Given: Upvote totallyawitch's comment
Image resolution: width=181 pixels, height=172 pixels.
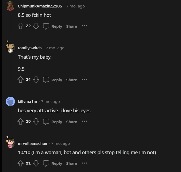Looking at the screenshot, I should pyautogui.click(x=21, y=80).
